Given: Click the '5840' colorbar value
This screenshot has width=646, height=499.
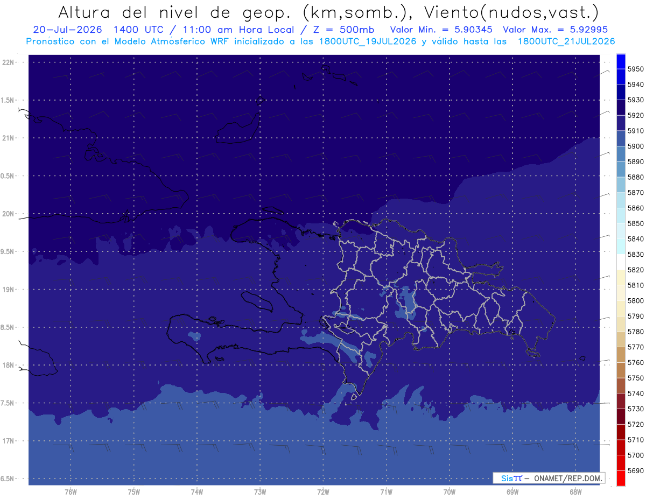Looking at the screenshot, I should point(636,239).
